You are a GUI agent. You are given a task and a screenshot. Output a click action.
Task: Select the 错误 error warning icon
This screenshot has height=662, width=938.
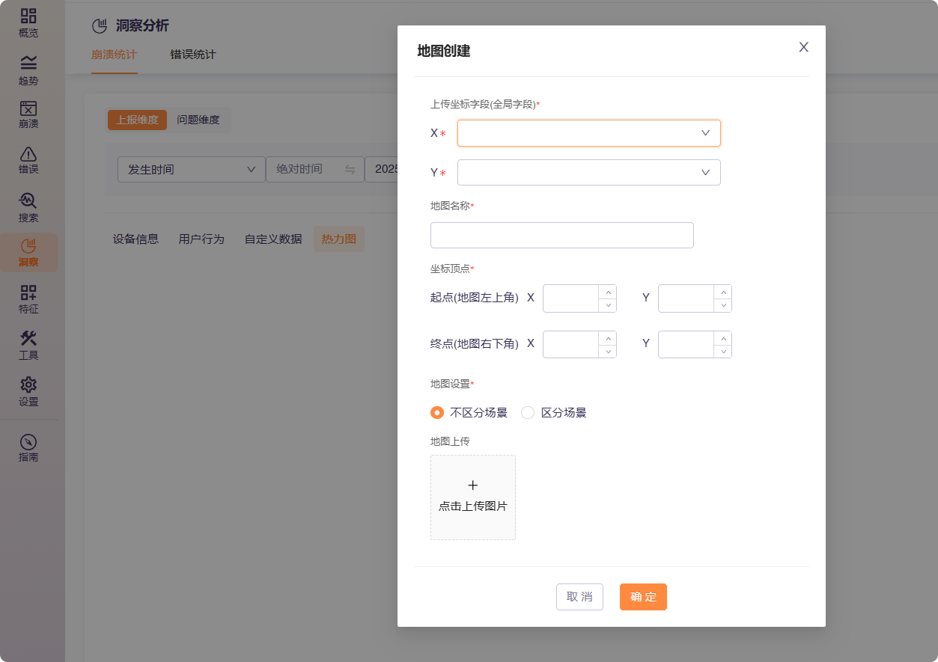pos(28,155)
